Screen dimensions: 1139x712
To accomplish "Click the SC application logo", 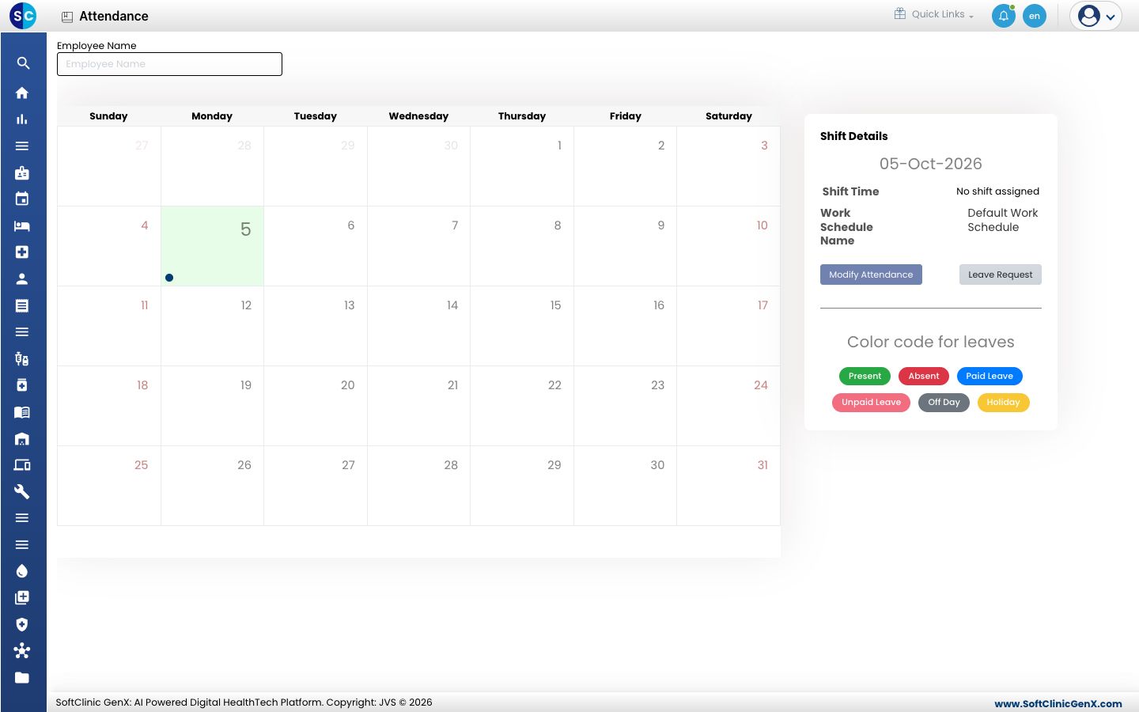I will 23,15.
